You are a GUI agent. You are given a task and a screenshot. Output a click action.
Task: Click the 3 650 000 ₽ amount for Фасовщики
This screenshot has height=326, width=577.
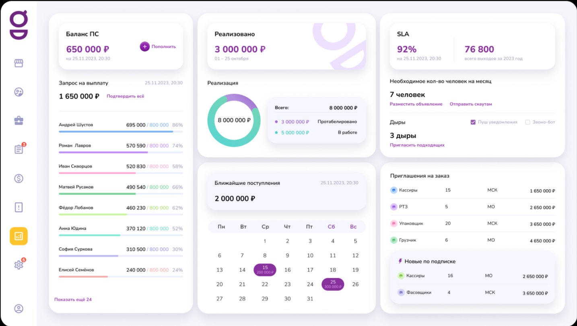click(x=535, y=293)
